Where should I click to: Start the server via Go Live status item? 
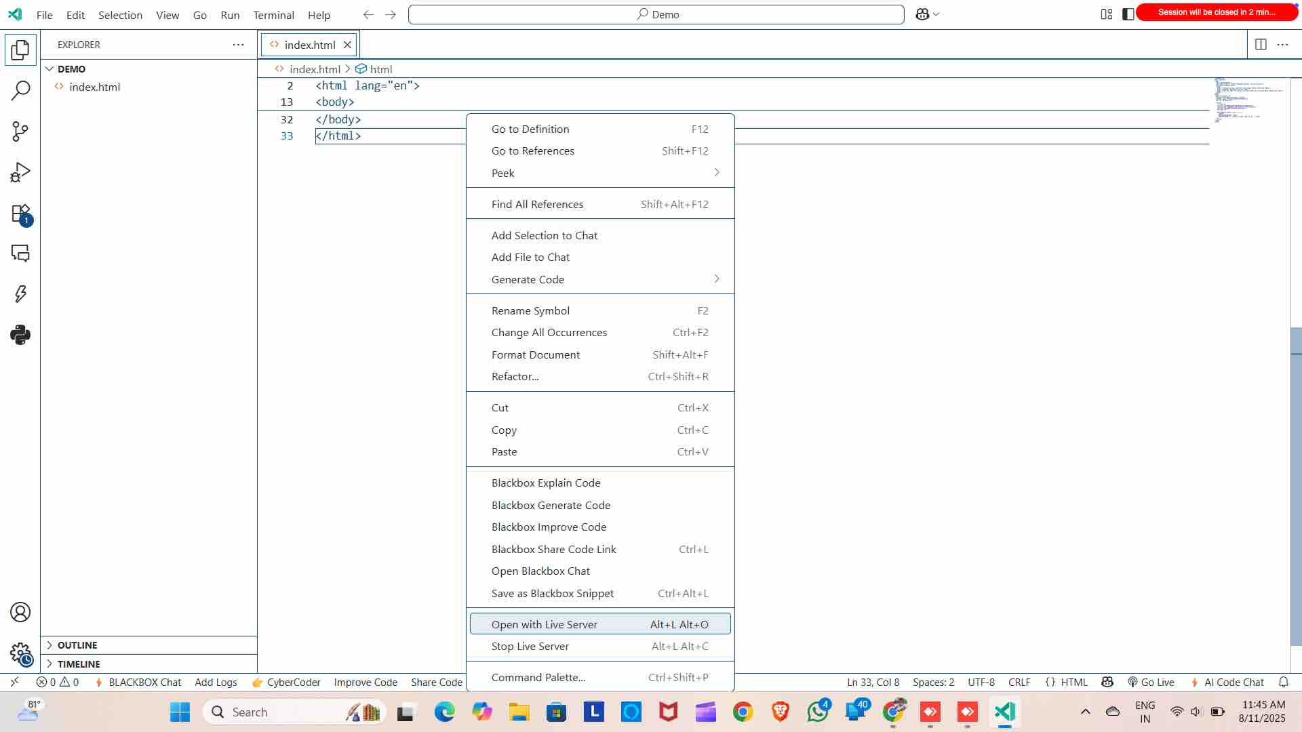point(1151,682)
